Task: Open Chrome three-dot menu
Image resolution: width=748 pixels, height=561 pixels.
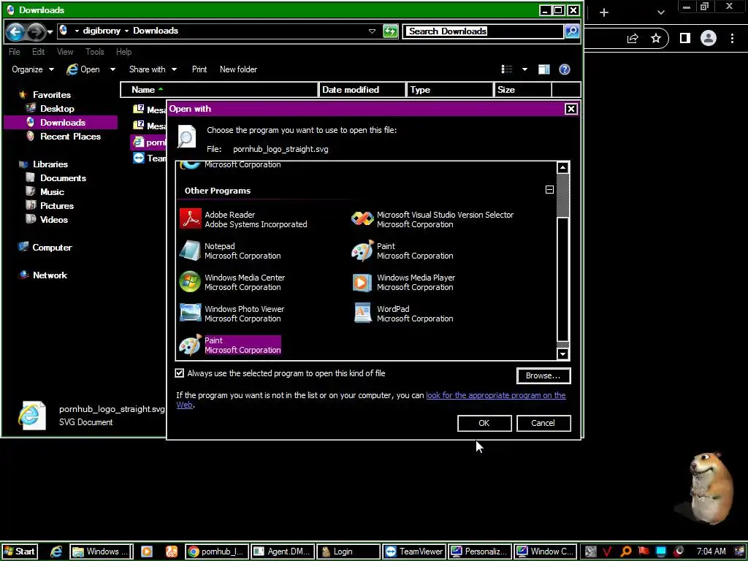Action: [x=732, y=38]
